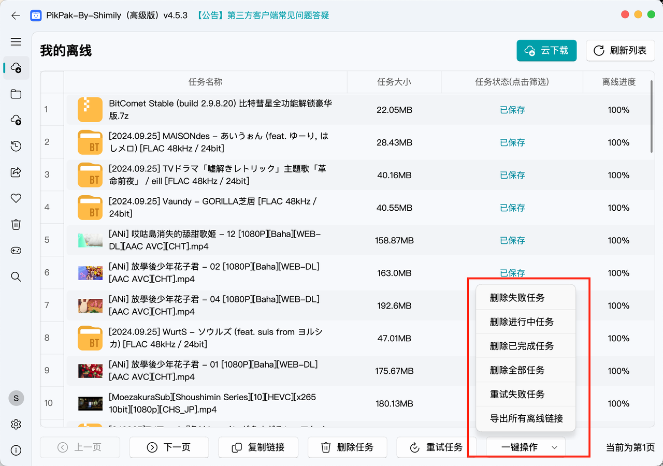Open the search magnifier icon in sidebar

[x=16, y=276]
